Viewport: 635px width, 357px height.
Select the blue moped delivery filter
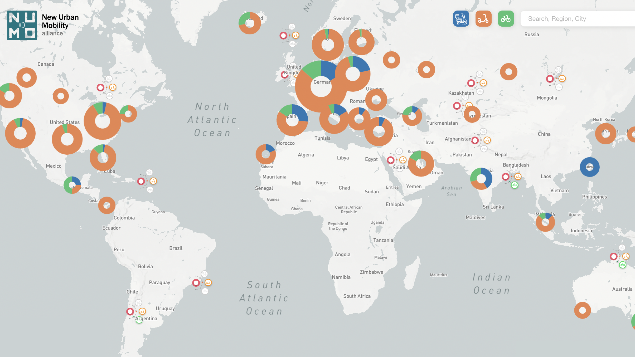(462, 19)
